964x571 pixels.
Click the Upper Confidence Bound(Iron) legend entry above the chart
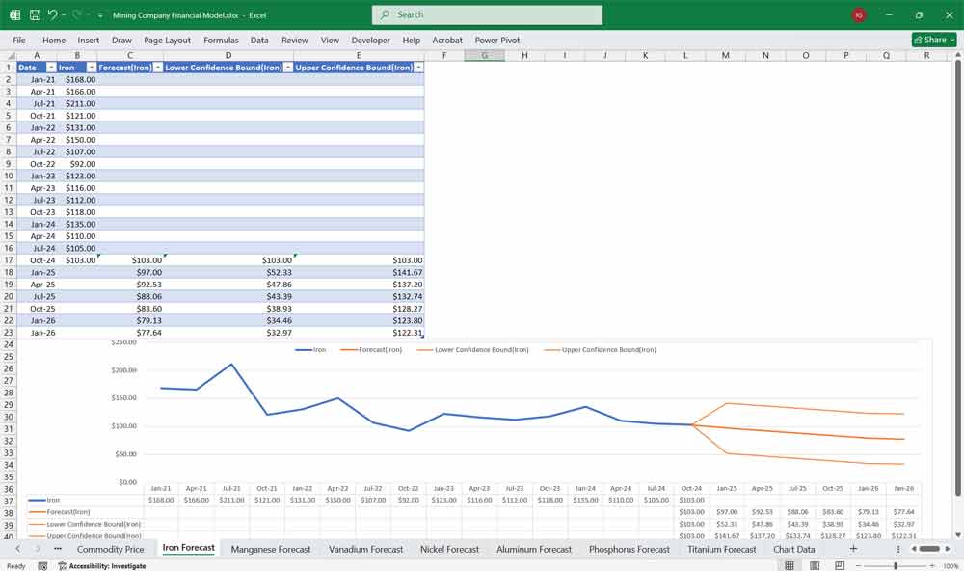tap(600, 350)
